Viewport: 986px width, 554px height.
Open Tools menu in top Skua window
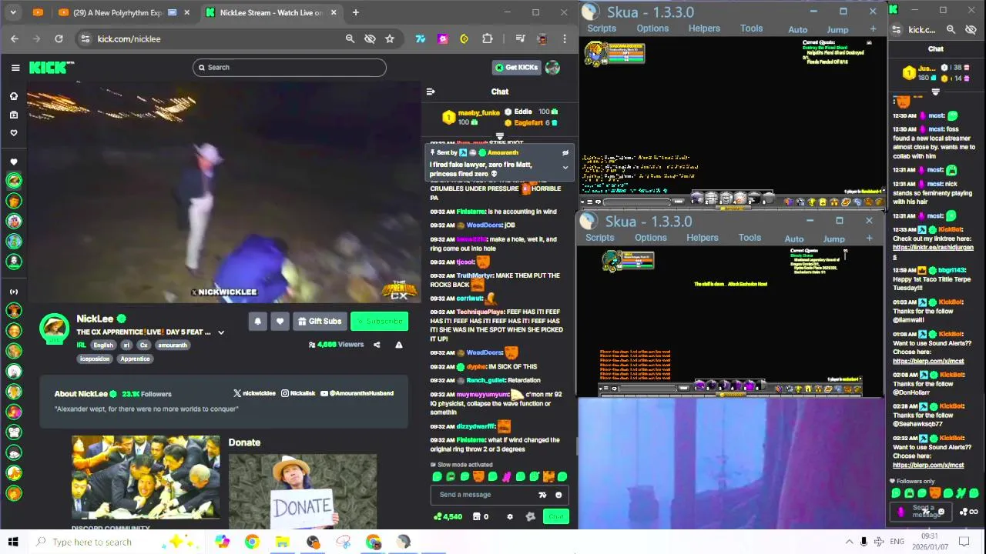(752, 28)
